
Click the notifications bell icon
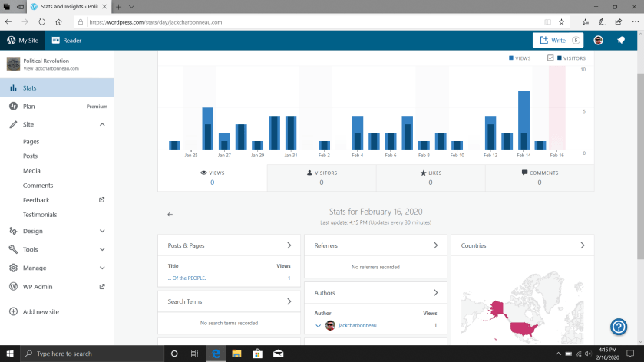[621, 40]
